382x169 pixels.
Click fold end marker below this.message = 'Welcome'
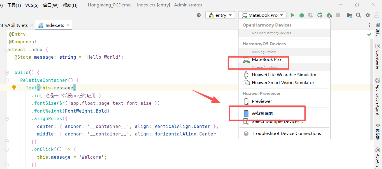coord(7,165)
